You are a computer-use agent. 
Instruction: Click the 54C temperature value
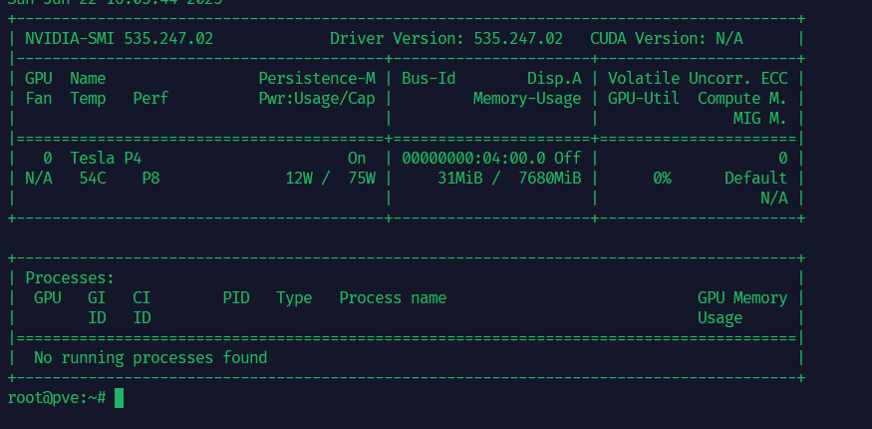tap(93, 179)
